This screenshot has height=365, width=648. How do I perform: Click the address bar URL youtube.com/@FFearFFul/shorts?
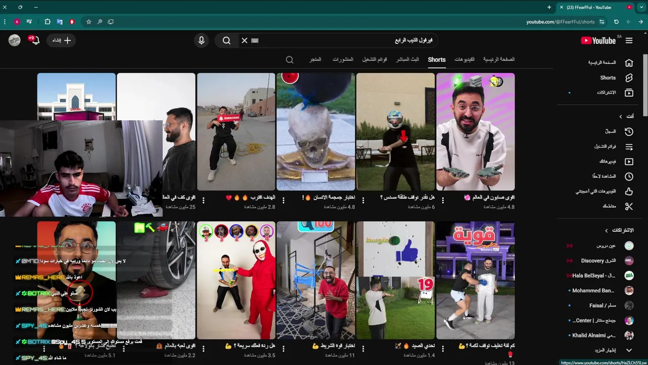tap(560, 22)
